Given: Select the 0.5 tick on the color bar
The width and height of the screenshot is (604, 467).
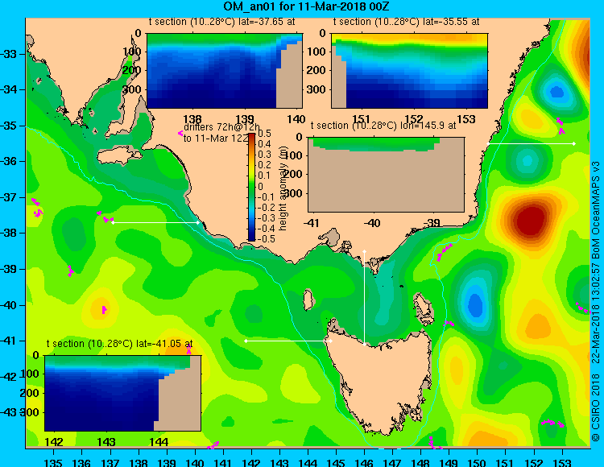Looking at the screenshot, I should tap(264, 134).
